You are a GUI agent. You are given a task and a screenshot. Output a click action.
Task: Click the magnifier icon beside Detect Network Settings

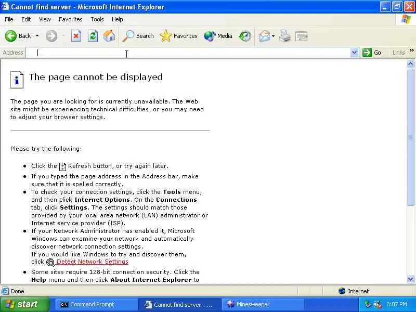tap(50, 262)
